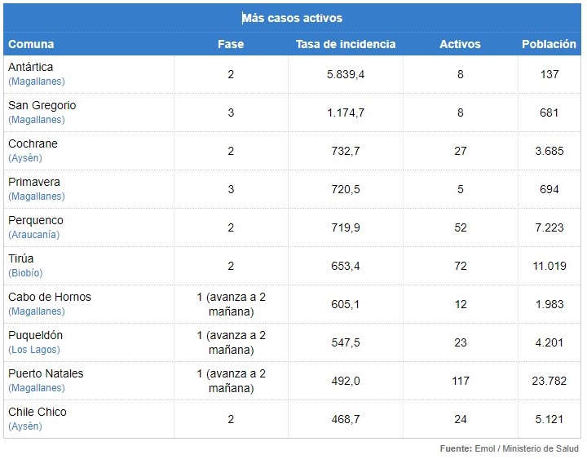Select the Tirúa commune row

tap(292, 266)
